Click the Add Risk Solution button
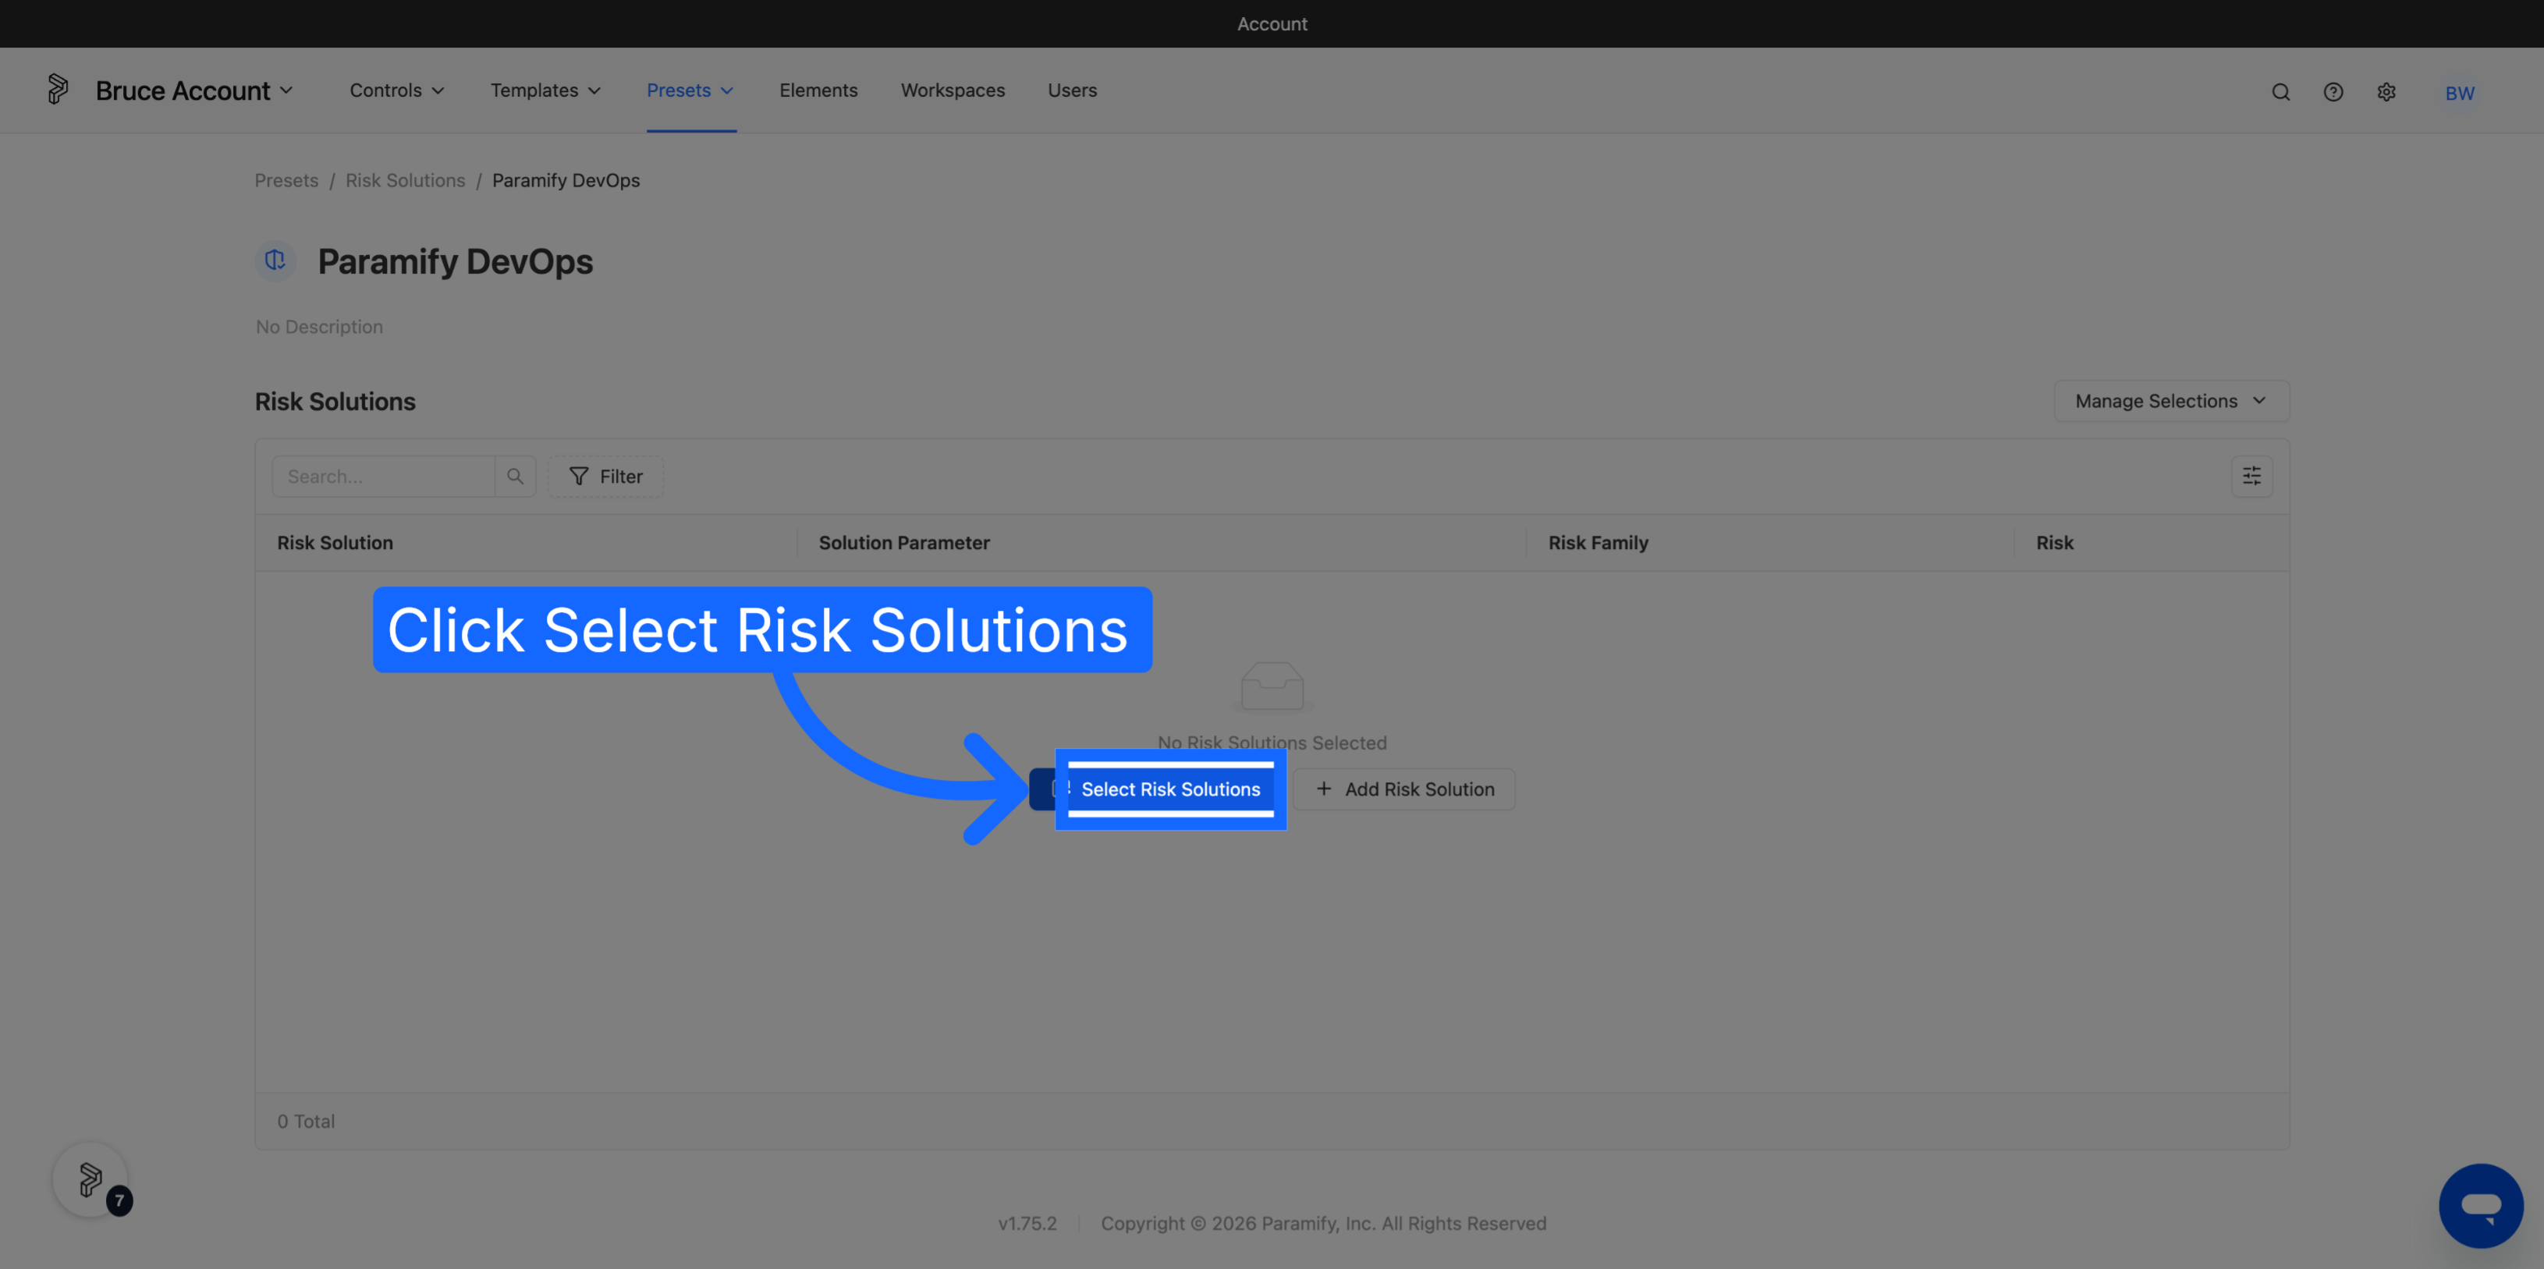 [x=1404, y=789]
